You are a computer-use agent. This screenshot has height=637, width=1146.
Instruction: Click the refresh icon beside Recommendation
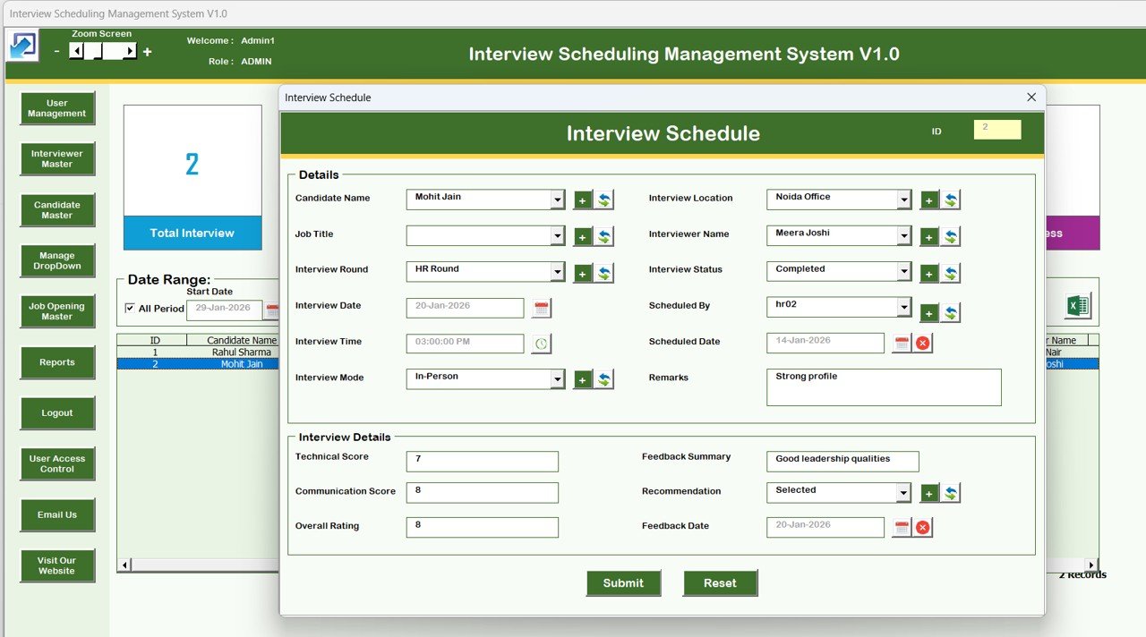(x=951, y=492)
